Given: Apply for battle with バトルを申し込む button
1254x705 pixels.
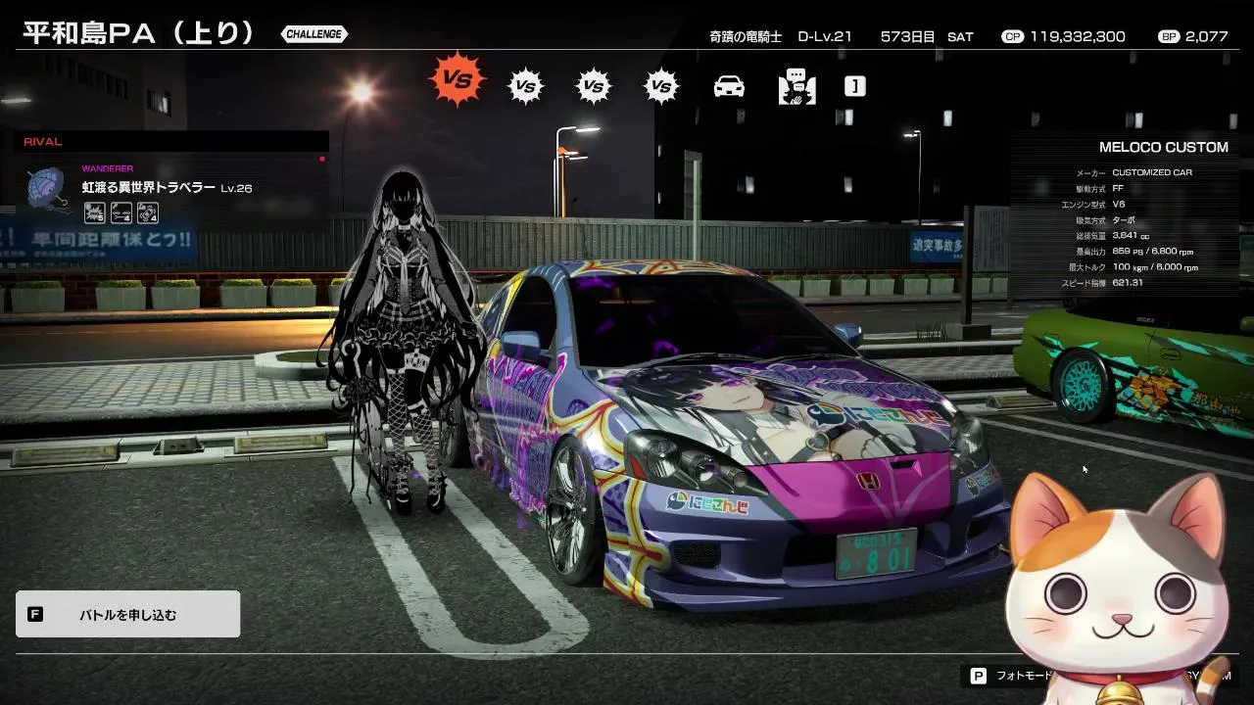Looking at the screenshot, I should click(127, 615).
